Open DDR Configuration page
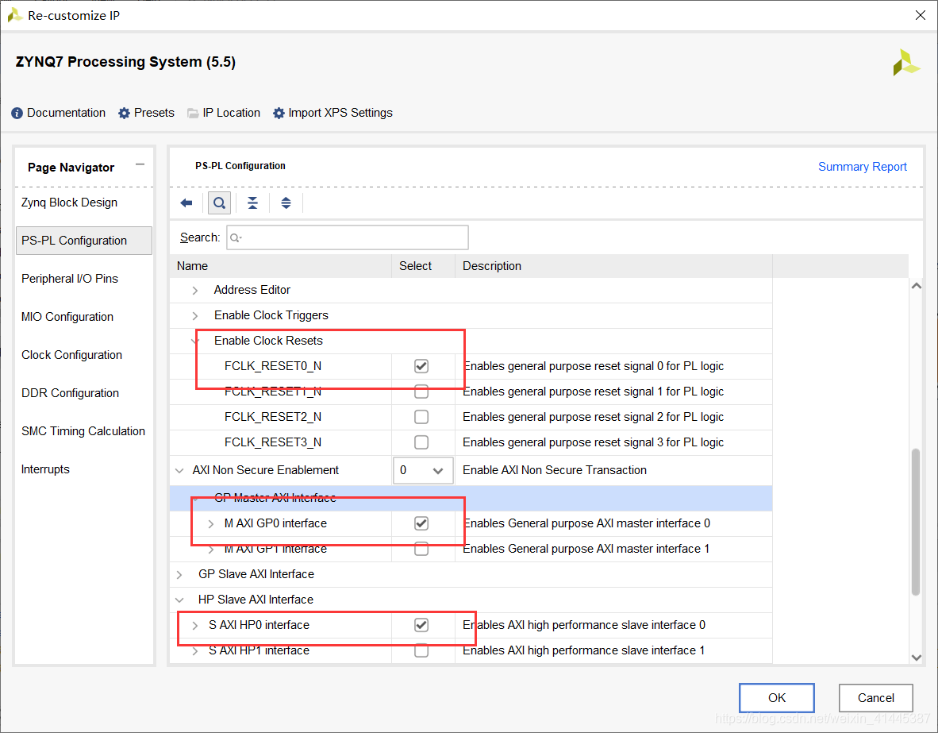This screenshot has height=733, width=938. click(70, 393)
